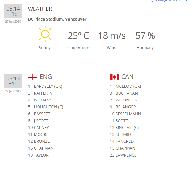Click the England flag icon

[x=33, y=77]
